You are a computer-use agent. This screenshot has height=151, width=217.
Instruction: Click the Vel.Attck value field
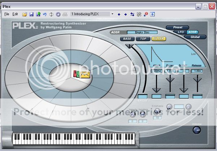(143, 121)
